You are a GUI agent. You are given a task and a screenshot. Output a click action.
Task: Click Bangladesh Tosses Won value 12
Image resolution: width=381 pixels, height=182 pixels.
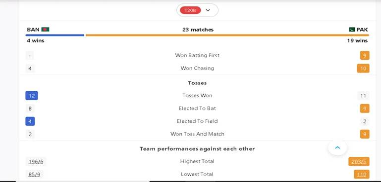pyautogui.click(x=32, y=96)
